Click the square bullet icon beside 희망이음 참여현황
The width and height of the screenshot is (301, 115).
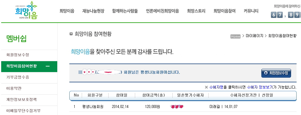coord(71,34)
